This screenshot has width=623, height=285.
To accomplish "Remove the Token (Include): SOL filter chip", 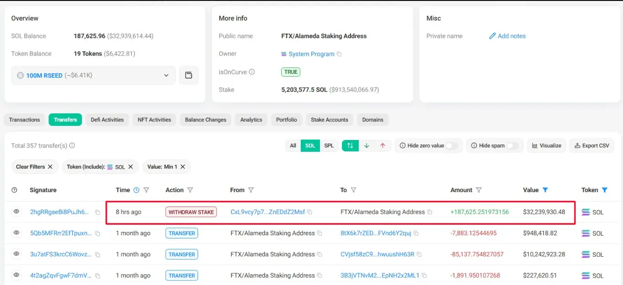I will click(x=131, y=167).
